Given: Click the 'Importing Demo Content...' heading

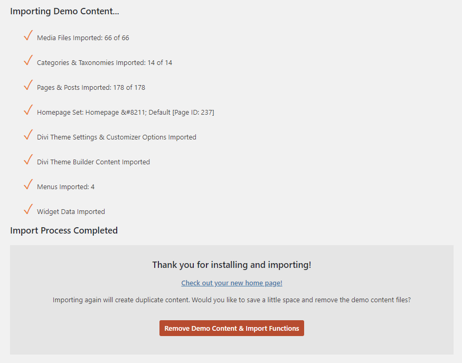Looking at the screenshot, I should (x=64, y=11).
